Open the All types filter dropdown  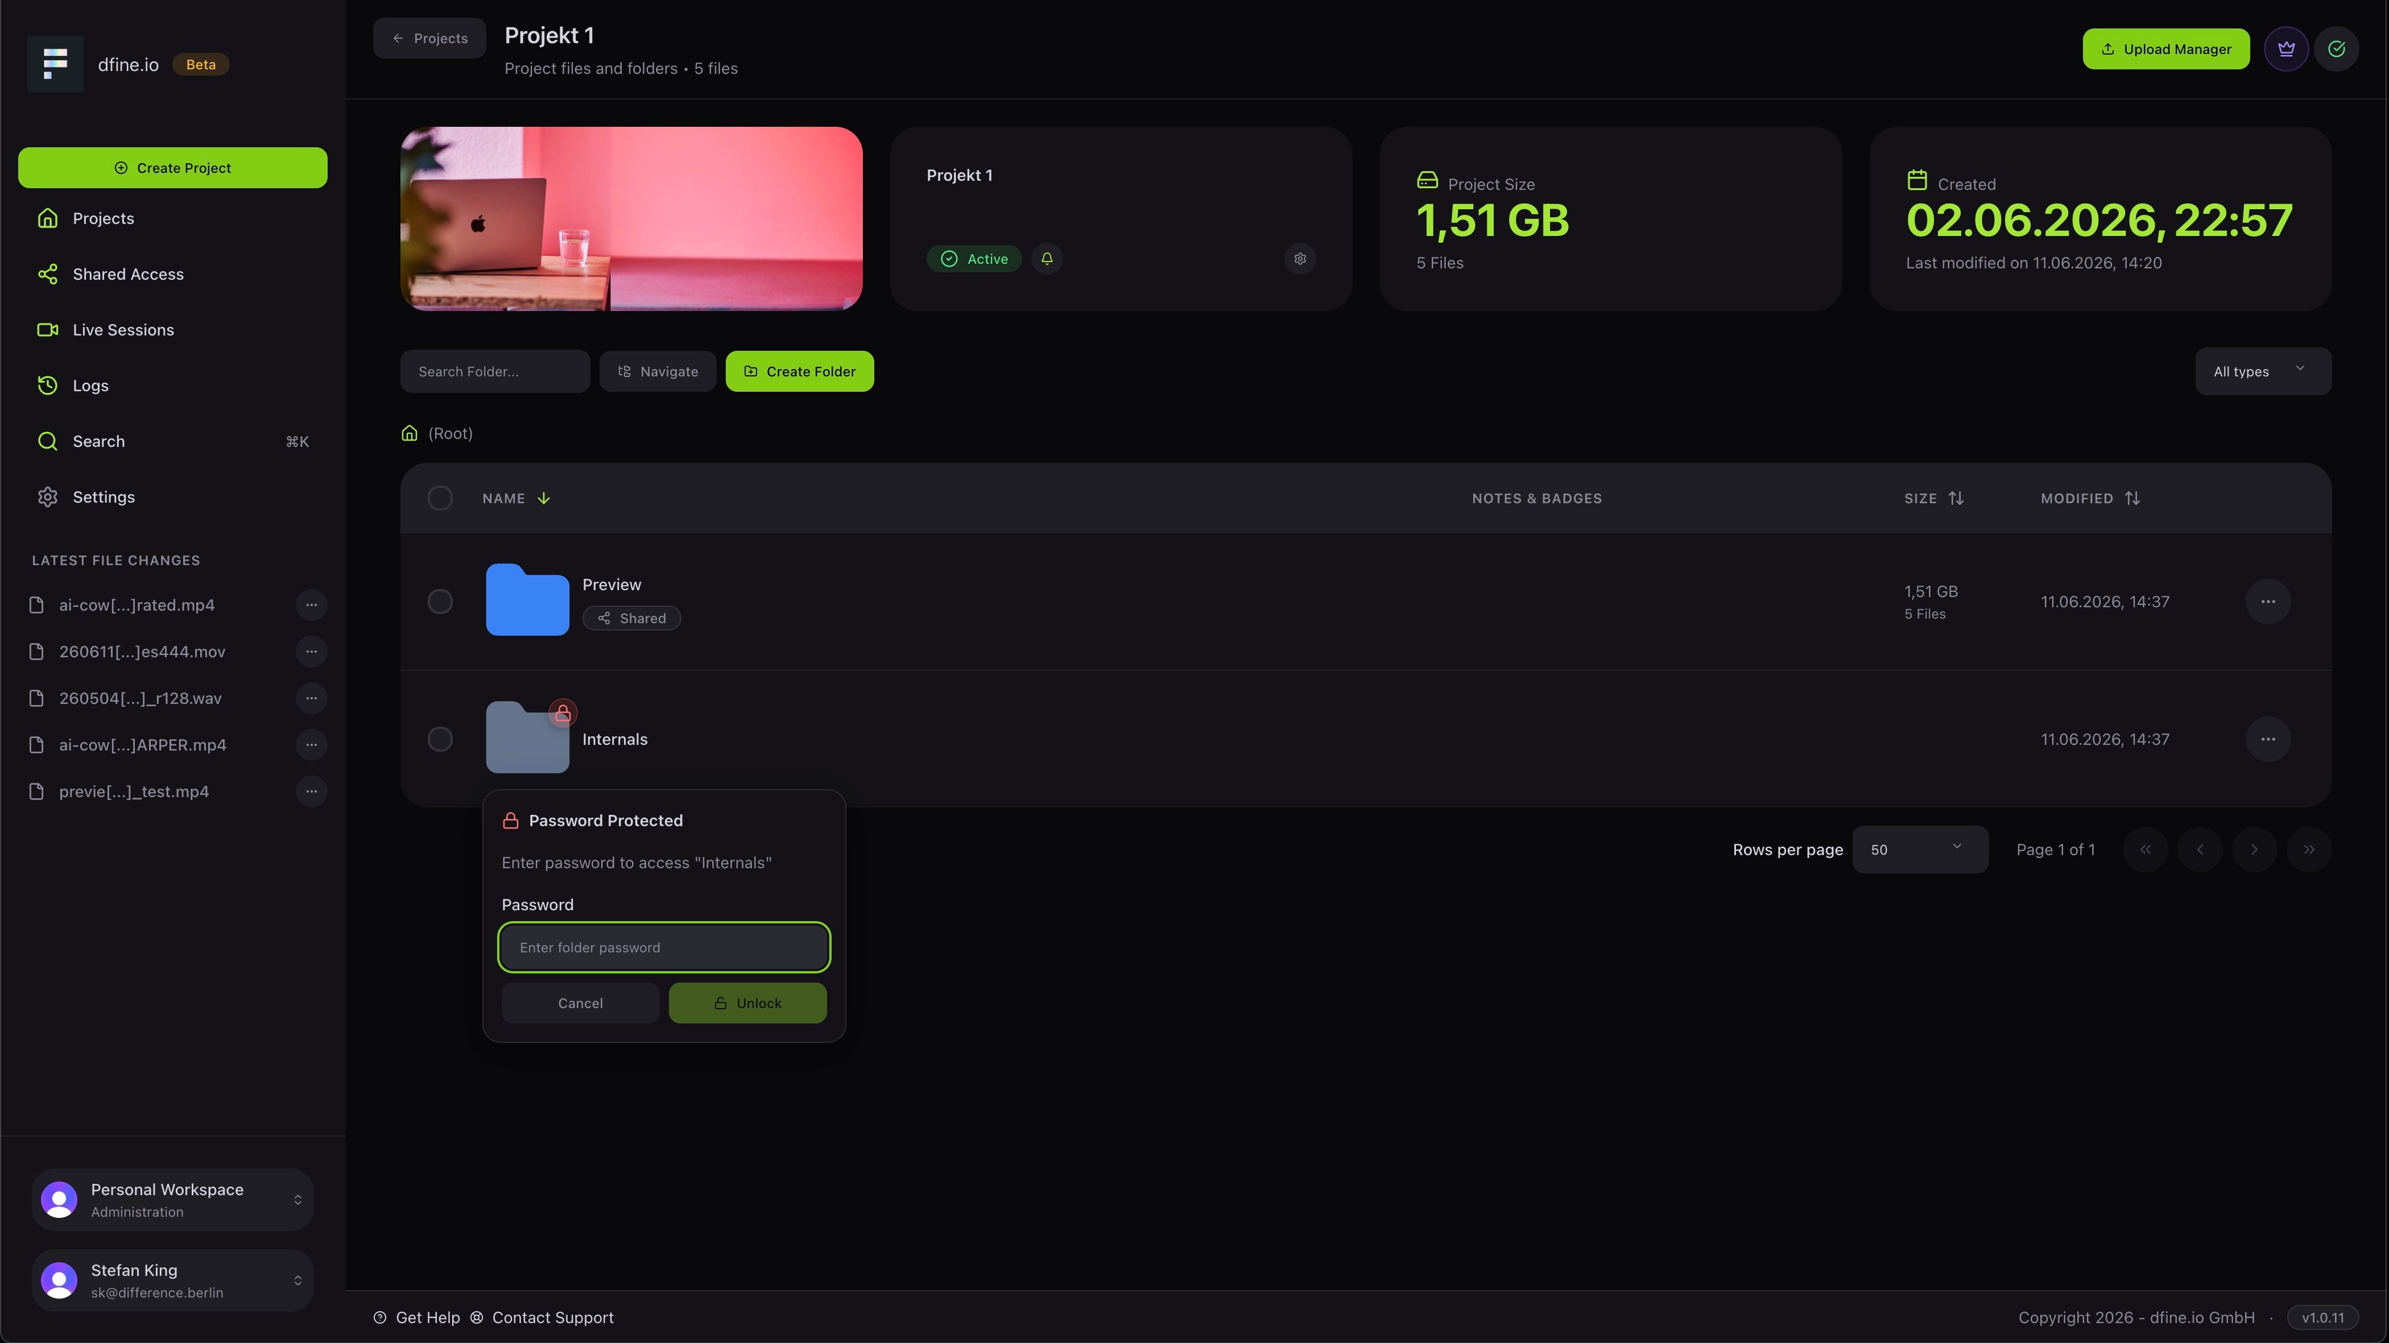point(2262,372)
